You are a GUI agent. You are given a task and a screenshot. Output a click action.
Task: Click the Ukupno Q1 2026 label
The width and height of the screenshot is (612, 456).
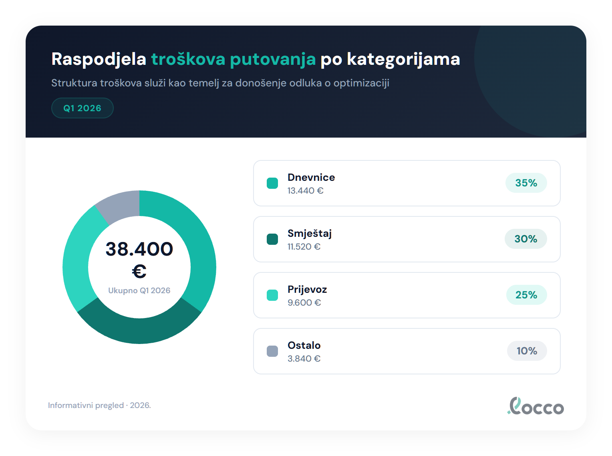click(139, 290)
